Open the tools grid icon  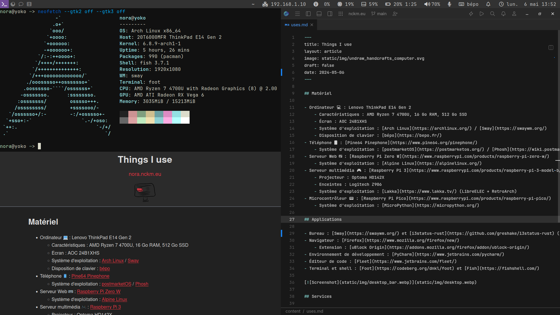(340, 14)
